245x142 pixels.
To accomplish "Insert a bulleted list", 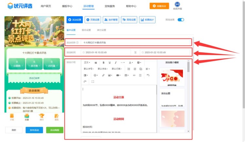I will click(129, 69).
